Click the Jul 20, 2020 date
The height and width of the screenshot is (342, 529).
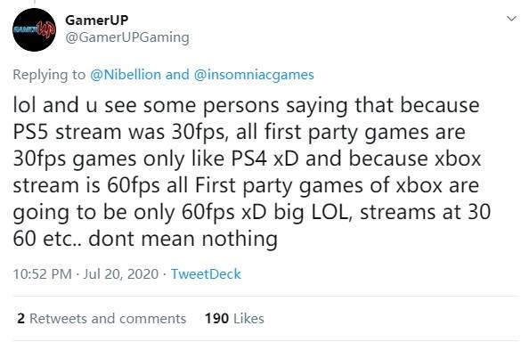121,274
